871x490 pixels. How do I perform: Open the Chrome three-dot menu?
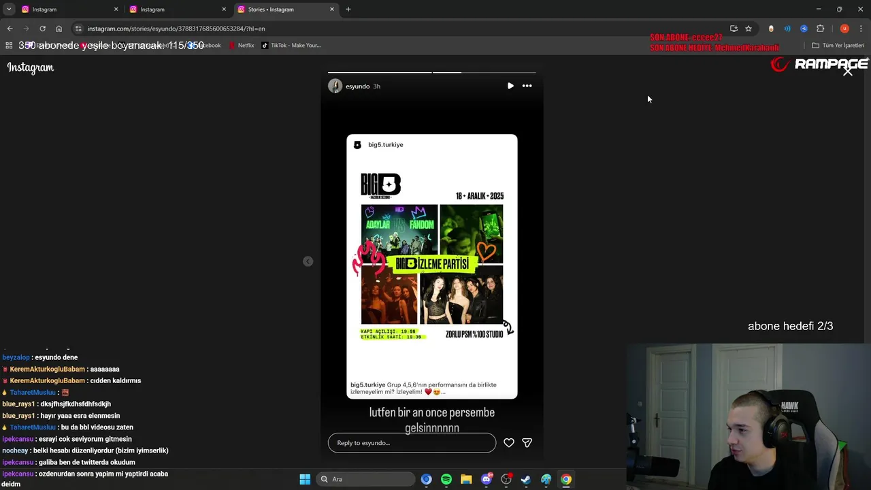coord(861,29)
